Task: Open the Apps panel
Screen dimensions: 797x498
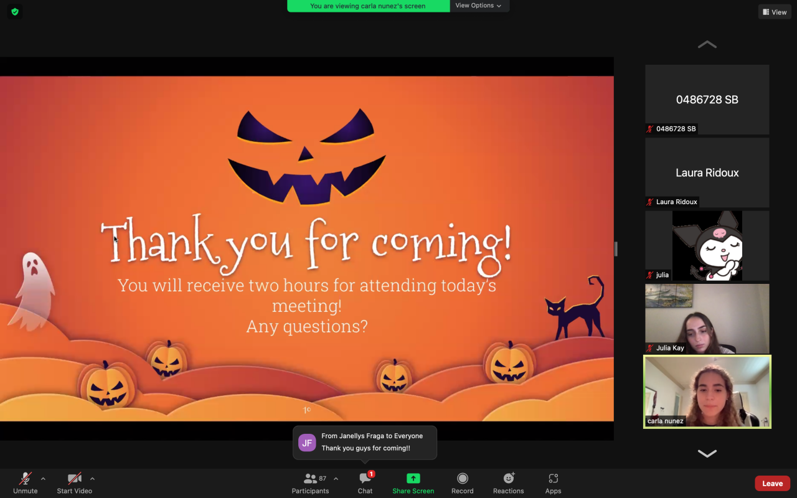Action: point(553,483)
